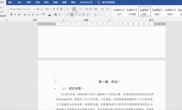Image resolution: width=182 pixels, height=110 pixels.
Task: Expand the underline style dropdown arrow
Action: point(22,15)
